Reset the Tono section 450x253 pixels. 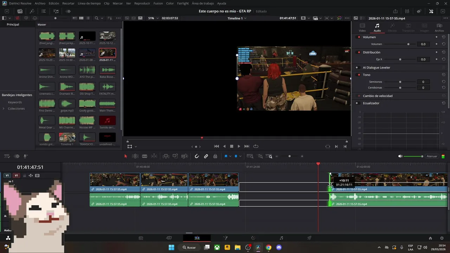(444, 74)
